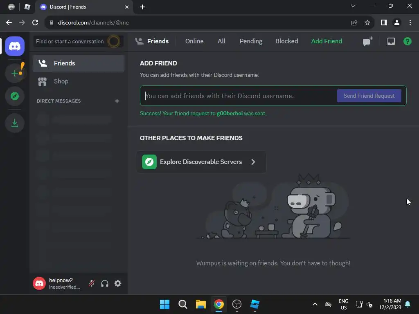The width and height of the screenshot is (419, 314).
Task: Reload the Discord page
Action: (x=35, y=23)
